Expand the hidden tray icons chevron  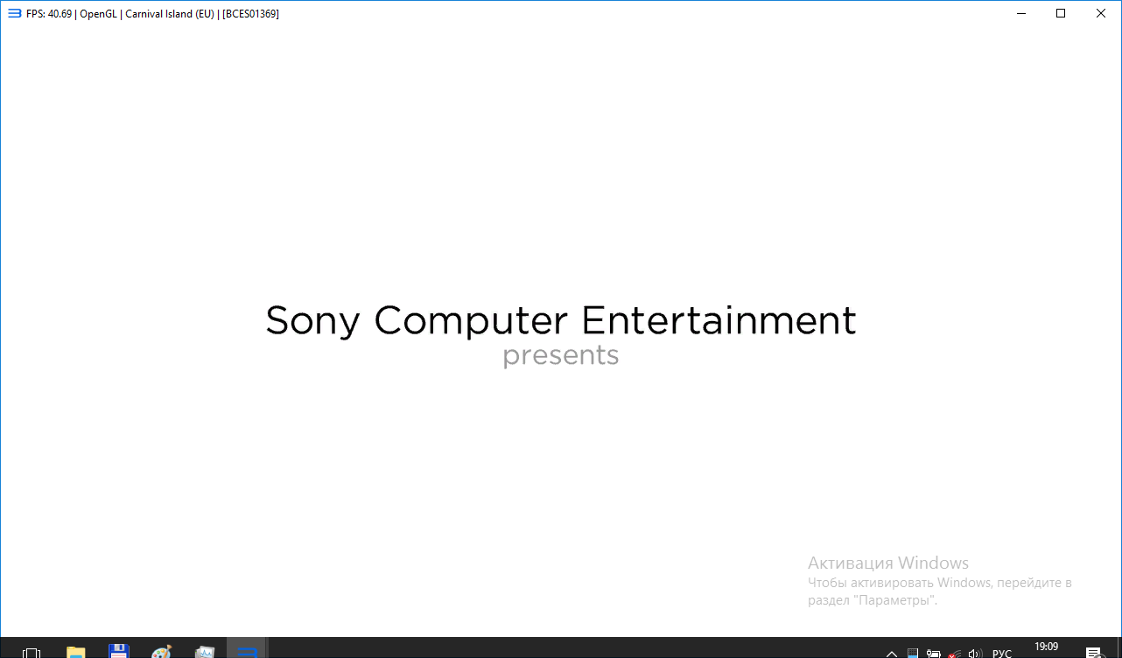[892, 653]
